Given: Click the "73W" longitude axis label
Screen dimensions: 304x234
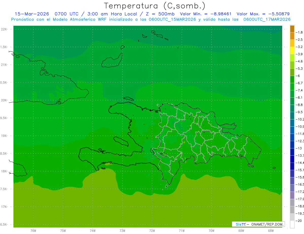Looking at the screenshot, I should click(122, 231).
